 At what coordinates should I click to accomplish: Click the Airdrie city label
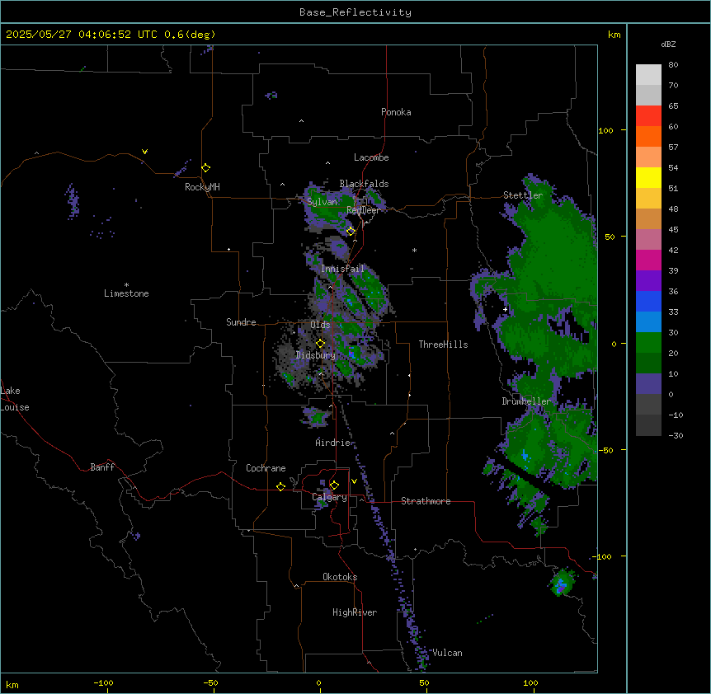(x=333, y=443)
